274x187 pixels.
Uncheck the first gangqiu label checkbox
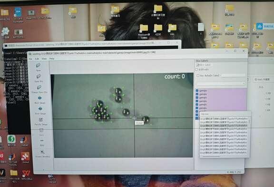[x=197, y=91]
